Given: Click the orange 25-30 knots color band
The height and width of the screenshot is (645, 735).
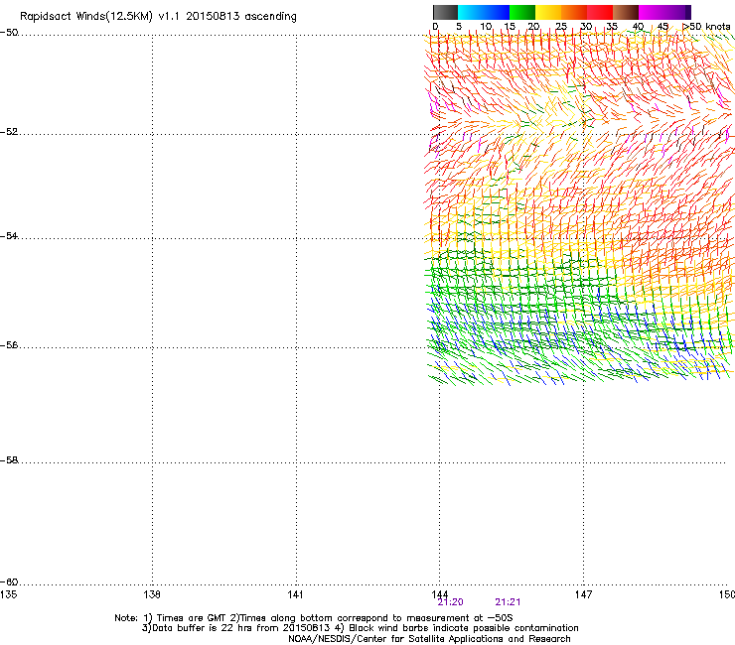Looking at the screenshot, I should point(574,12).
